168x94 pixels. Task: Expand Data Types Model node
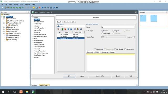click(x=4, y=29)
